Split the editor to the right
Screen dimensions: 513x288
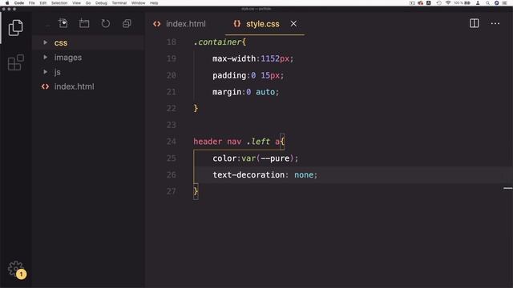tap(474, 23)
